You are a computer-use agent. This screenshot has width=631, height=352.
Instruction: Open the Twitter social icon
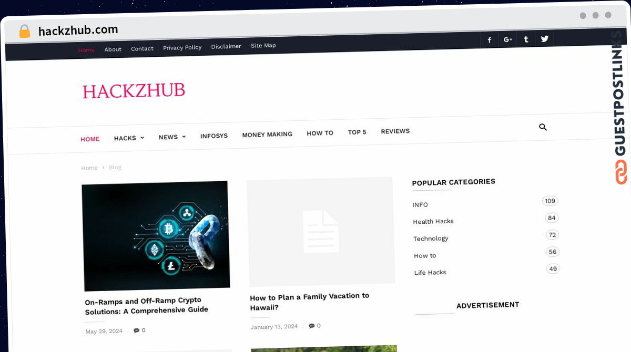tap(545, 38)
